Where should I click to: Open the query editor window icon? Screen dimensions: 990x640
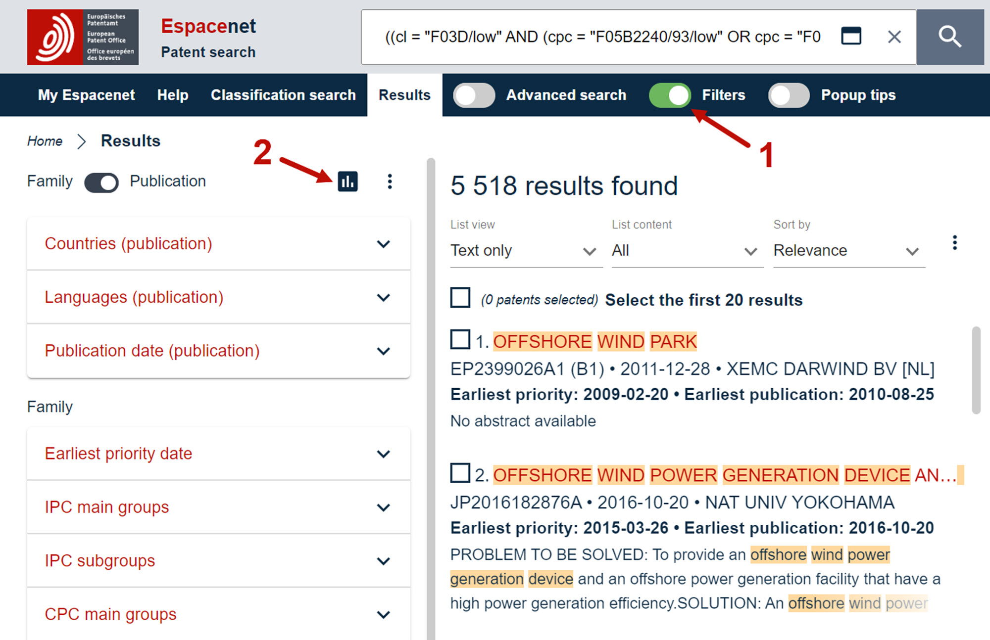point(851,36)
